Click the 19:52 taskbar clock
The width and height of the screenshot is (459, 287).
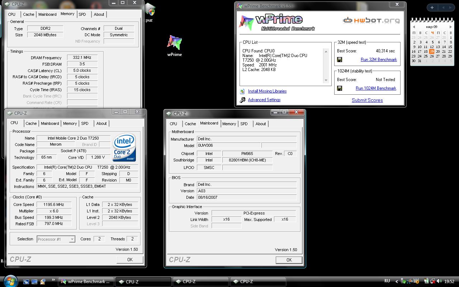[x=449, y=282]
